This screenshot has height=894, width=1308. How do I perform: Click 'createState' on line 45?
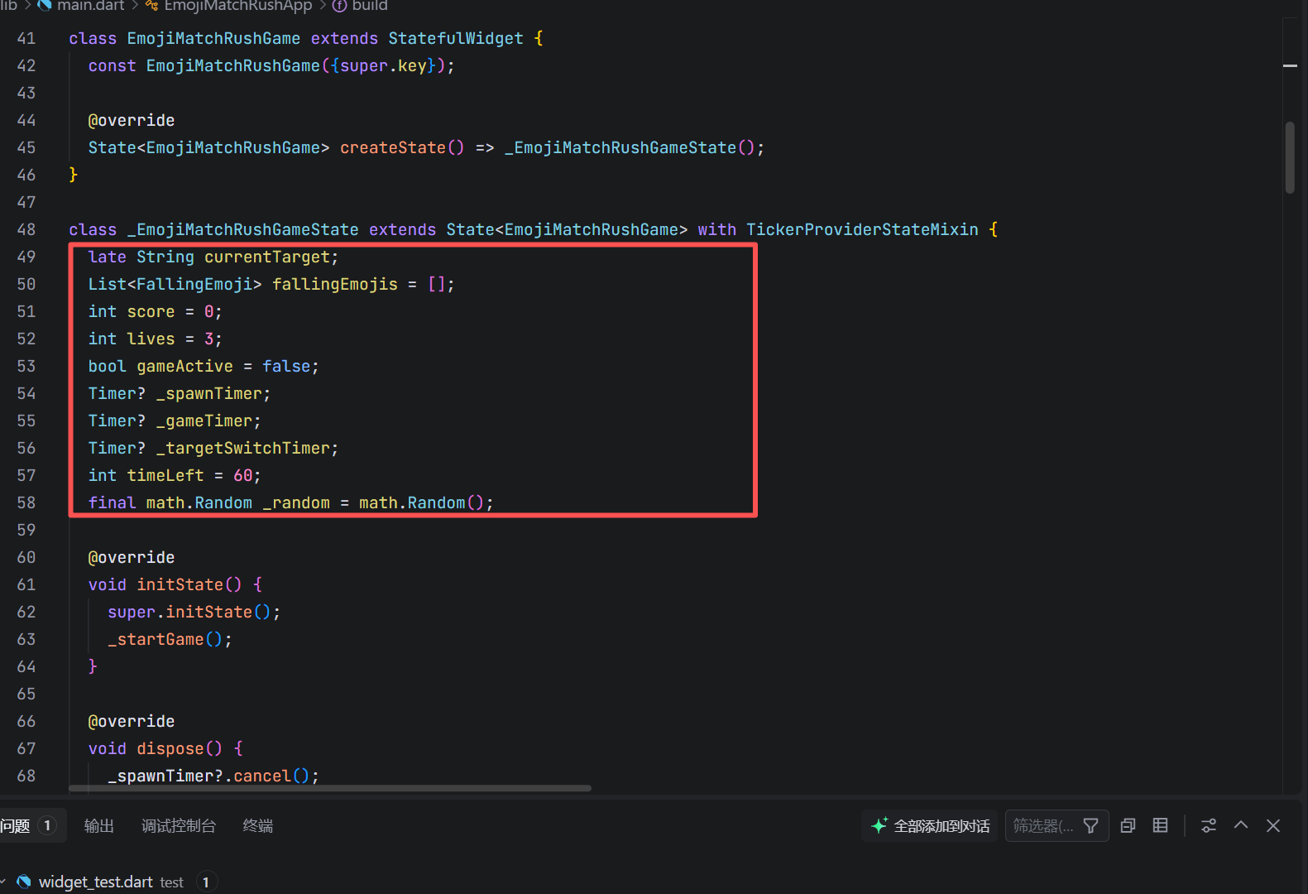pos(393,147)
